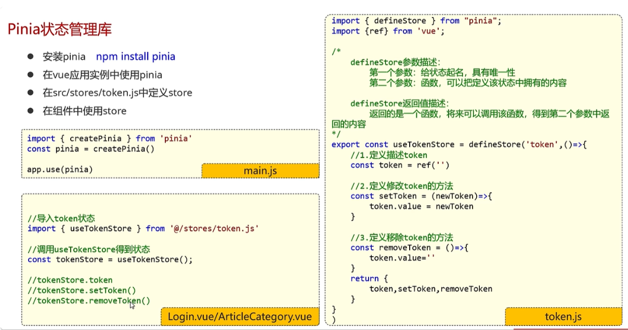Image resolution: width=628 pixels, height=330 pixels.
Task: Click 'const tokenStore = useTokenStore();' line
Action: 110,260
